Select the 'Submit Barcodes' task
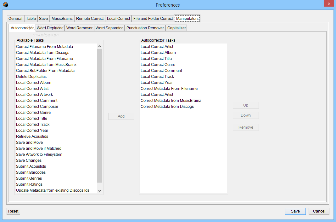336x222 pixels. pyautogui.click(x=56, y=173)
